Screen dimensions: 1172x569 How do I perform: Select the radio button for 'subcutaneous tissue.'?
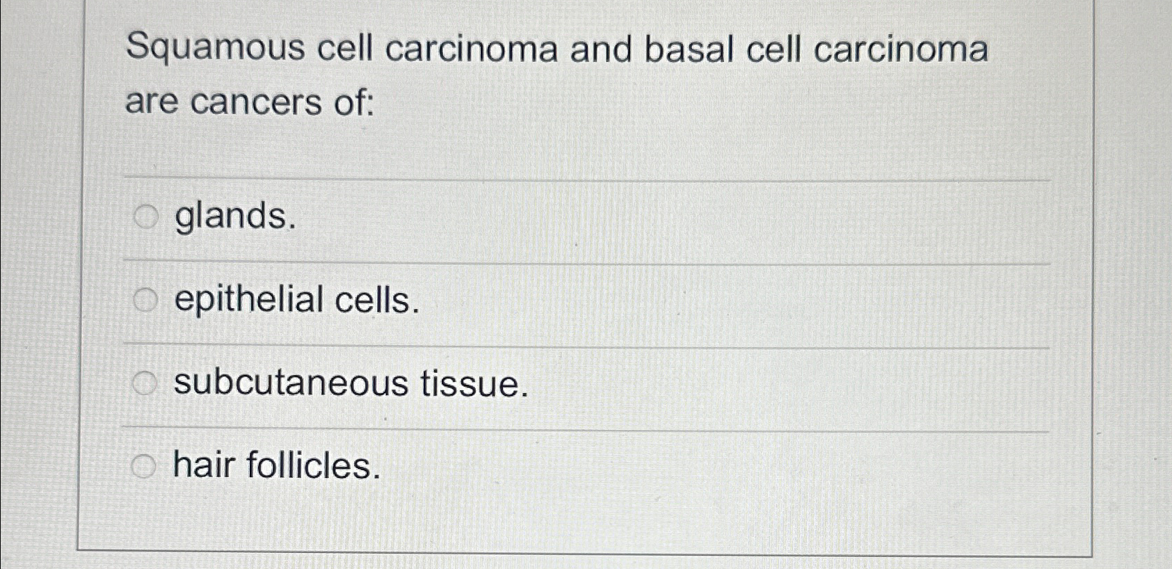145,380
